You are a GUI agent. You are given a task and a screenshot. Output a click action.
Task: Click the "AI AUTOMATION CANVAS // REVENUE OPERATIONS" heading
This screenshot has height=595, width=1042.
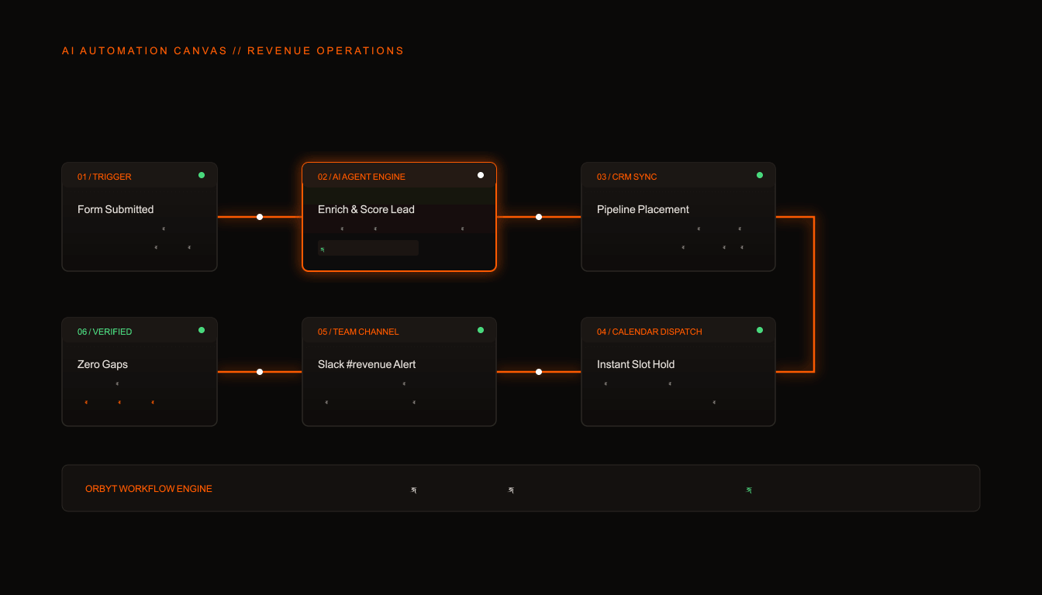click(x=233, y=50)
